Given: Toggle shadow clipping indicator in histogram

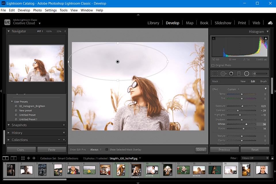Looking at the screenshot, I should (x=213, y=38).
